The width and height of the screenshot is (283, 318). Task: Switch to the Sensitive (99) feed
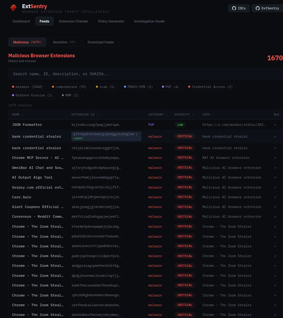coord(64,42)
